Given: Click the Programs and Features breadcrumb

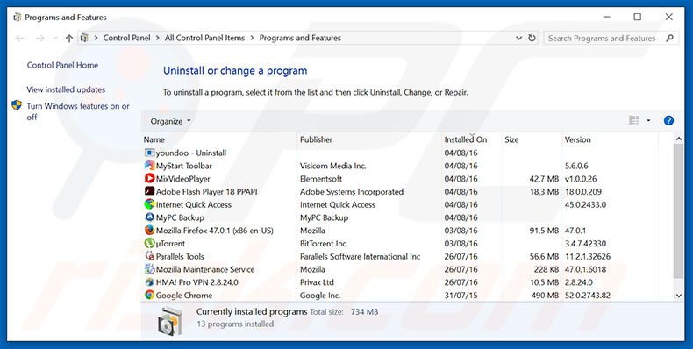Looking at the screenshot, I should click(x=300, y=38).
